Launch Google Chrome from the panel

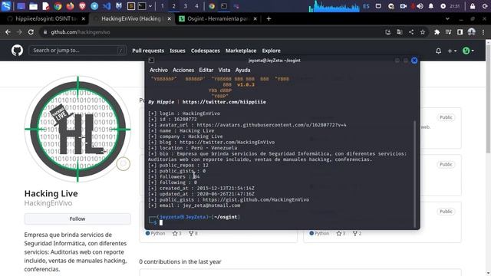[x=58, y=6]
